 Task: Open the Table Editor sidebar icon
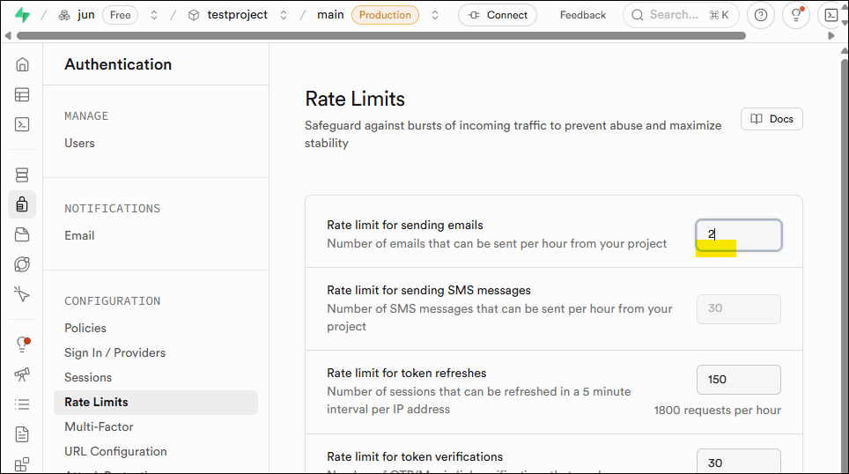pyautogui.click(x=22, y=94)
